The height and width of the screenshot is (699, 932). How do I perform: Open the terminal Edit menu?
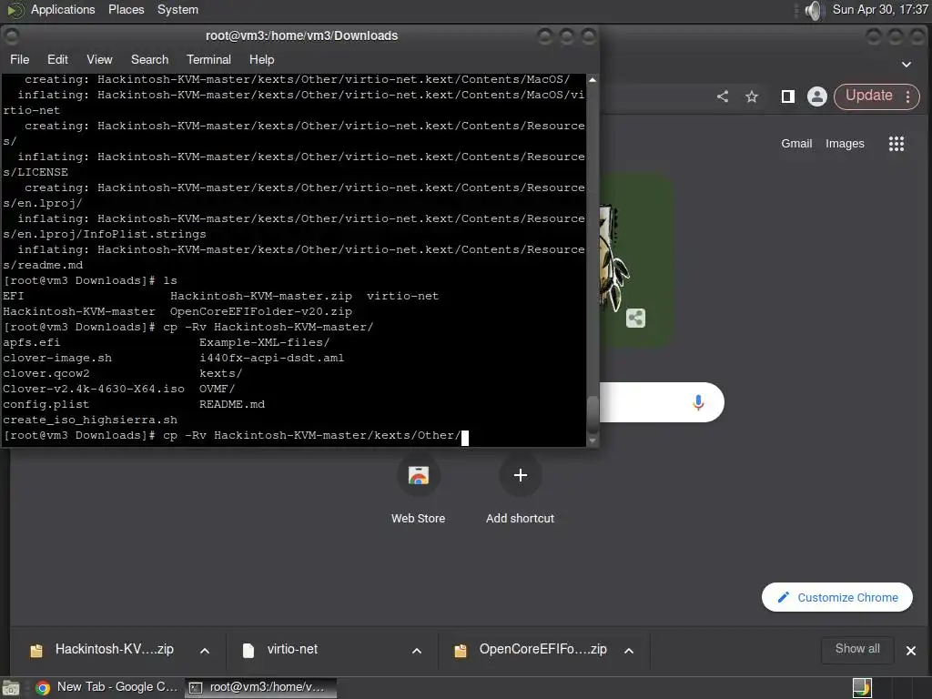point(57,59)
